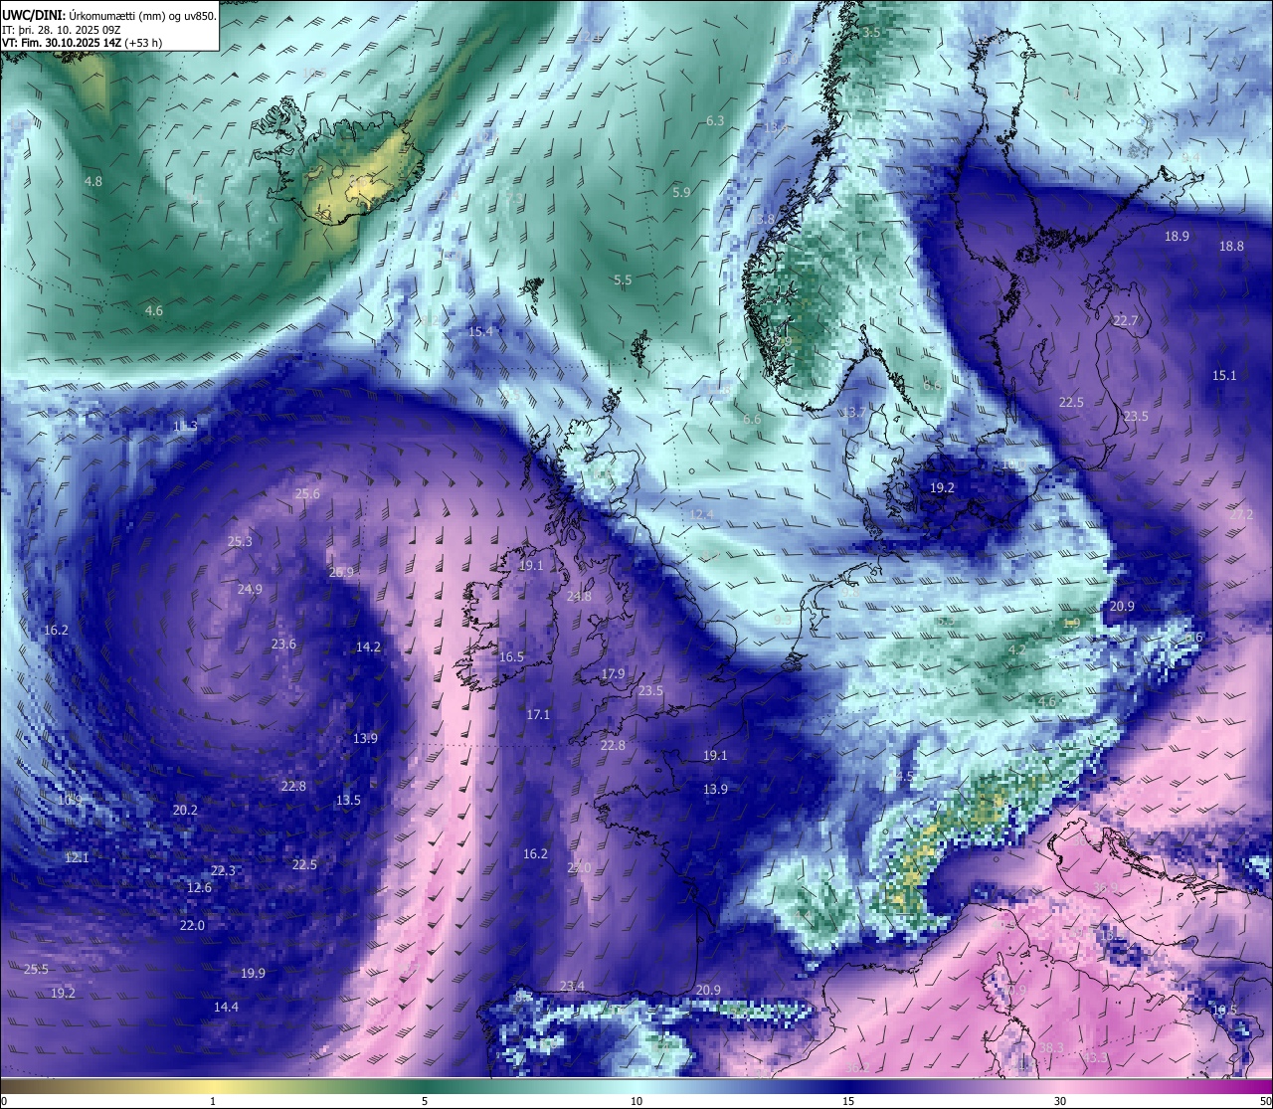1273x1109 pixels.
Task: Select the 24.9 value on the map
Action: click(250, 589)
